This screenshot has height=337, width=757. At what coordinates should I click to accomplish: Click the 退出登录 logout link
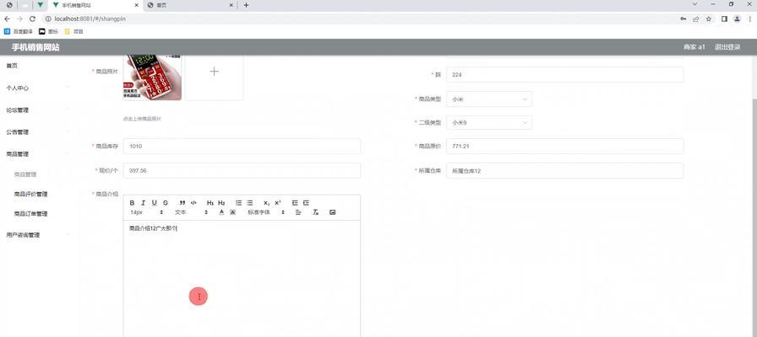[x=727, y=47]
